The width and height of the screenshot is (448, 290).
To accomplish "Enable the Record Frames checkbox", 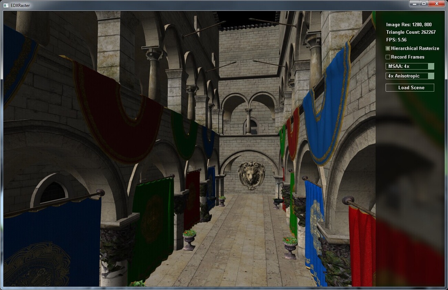I will (388, 57).
